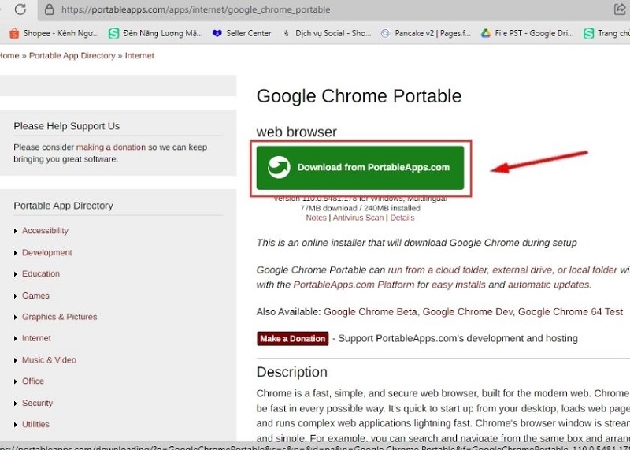Expand the Development category
This screenshot has width=630, height=450.
[46, 253]
